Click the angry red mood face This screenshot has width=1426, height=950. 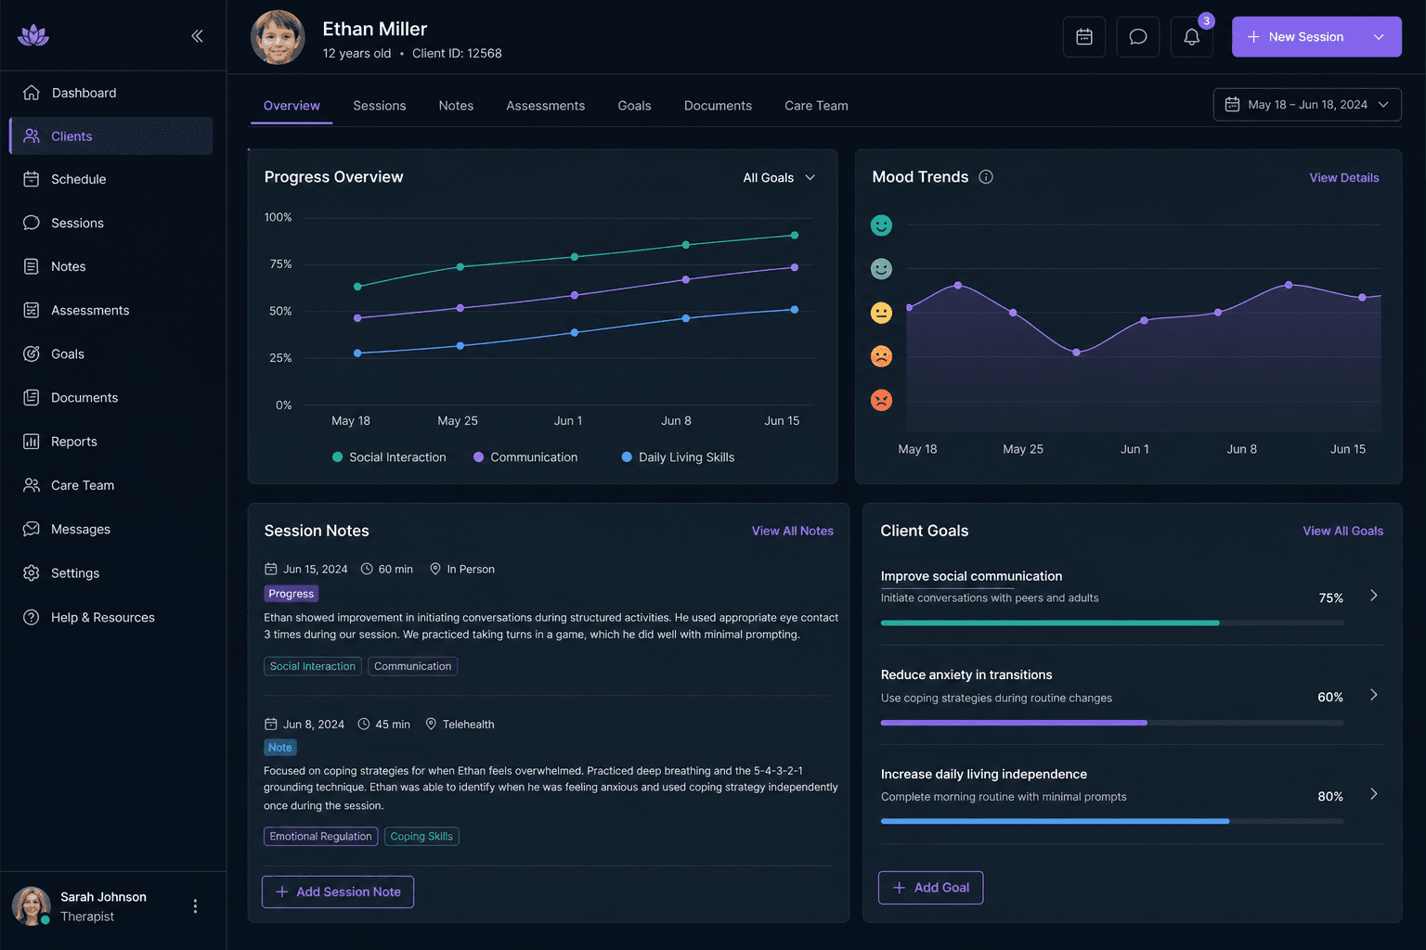[881, 400]
